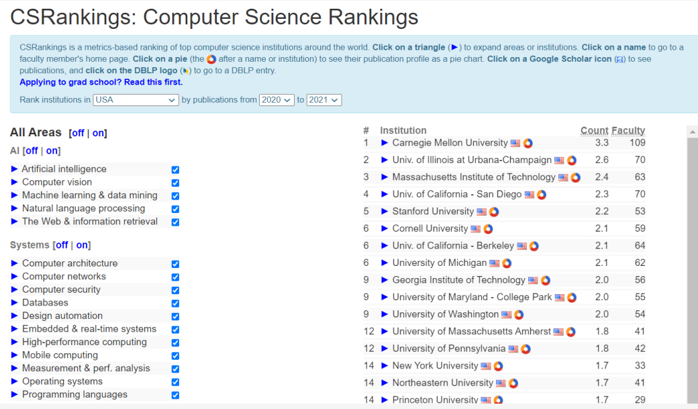The image size is (698, 409).
Task: Uncheck the Computer vision checkbox
Action: [175, 183]
